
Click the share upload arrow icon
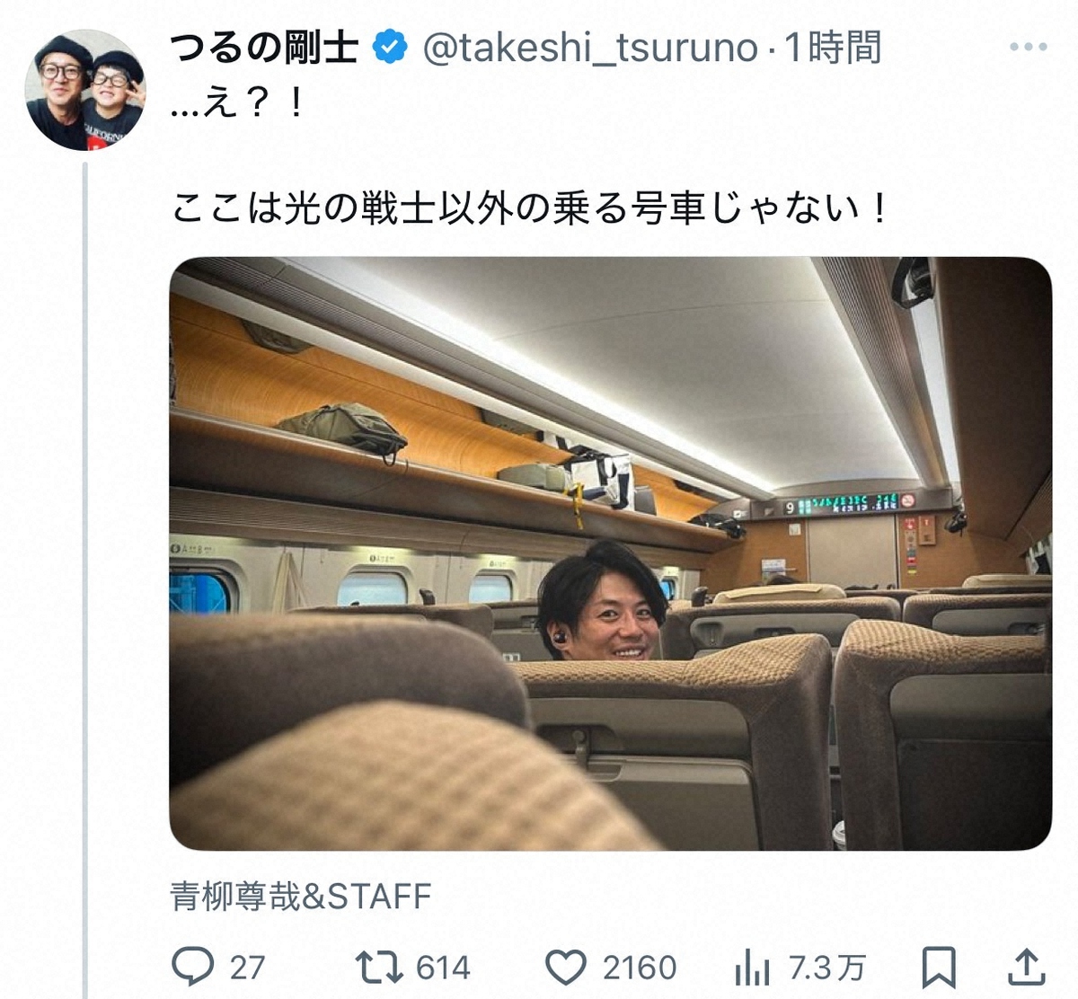(x=1026, y=967)
